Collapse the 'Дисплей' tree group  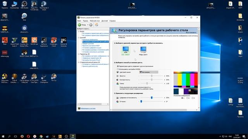click(x=79, y=38)
